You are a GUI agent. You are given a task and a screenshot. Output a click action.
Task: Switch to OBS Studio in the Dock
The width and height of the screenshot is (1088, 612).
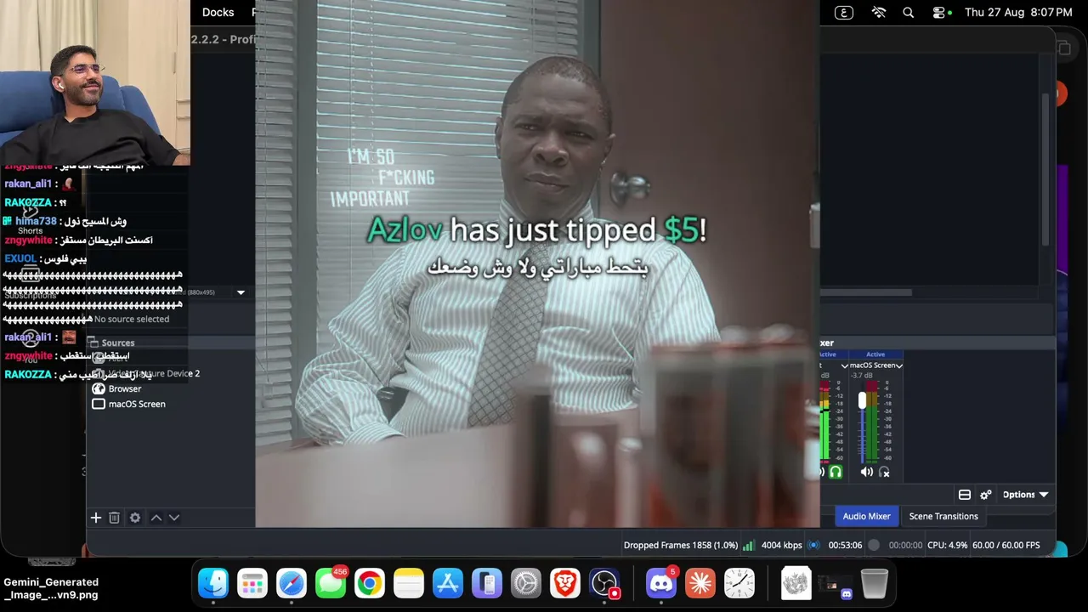click(x=604, y=583)
